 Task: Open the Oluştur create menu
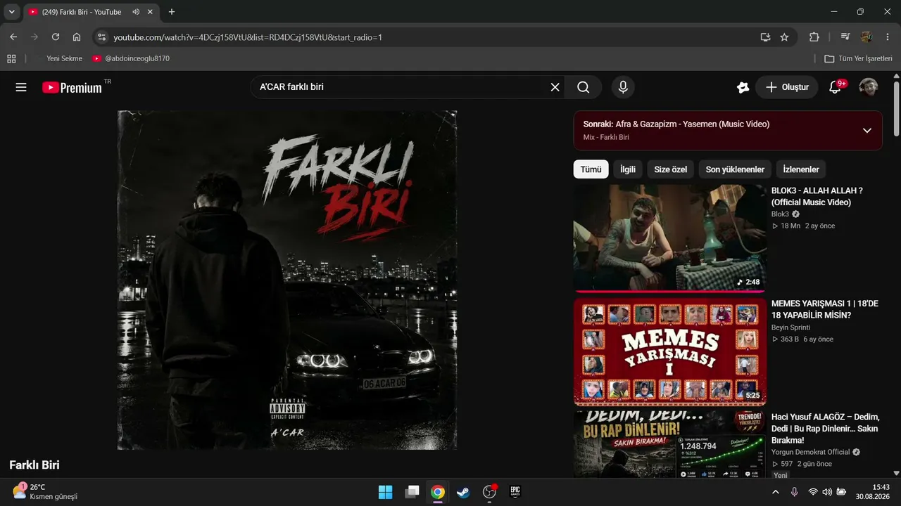click(787, 87)
